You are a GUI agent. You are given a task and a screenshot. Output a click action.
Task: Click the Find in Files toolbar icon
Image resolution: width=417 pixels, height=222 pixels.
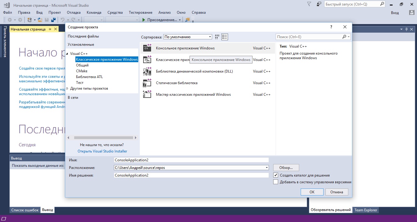click(187, 20)
